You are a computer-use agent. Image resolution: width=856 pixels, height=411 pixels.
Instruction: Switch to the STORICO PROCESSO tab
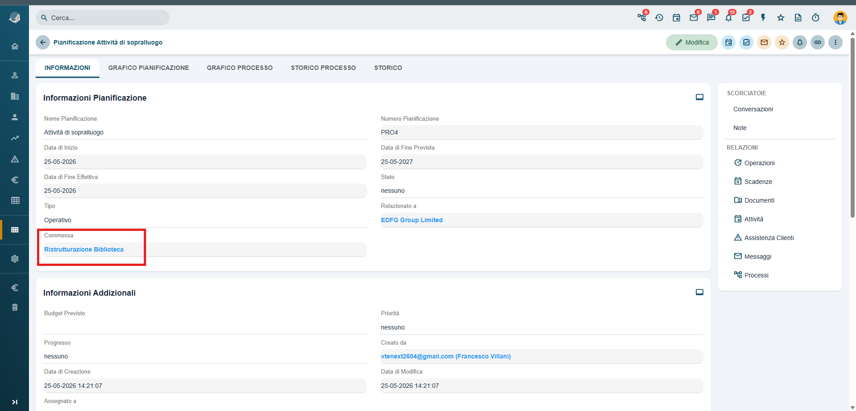323,68
